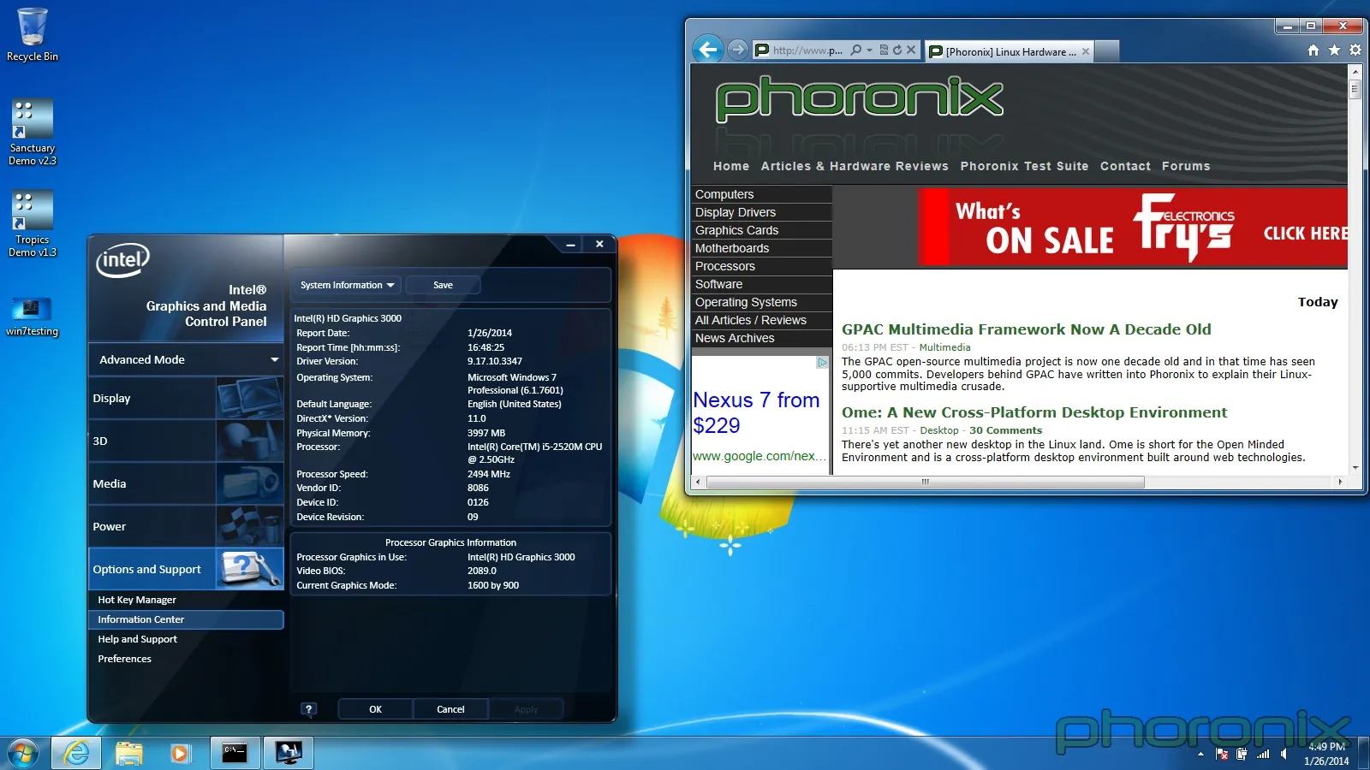Viewport: 1370px width, 770px height.
Task: Click the search magnifier in IE address bar
Action: pyautogui.click(x=856, y=50)
